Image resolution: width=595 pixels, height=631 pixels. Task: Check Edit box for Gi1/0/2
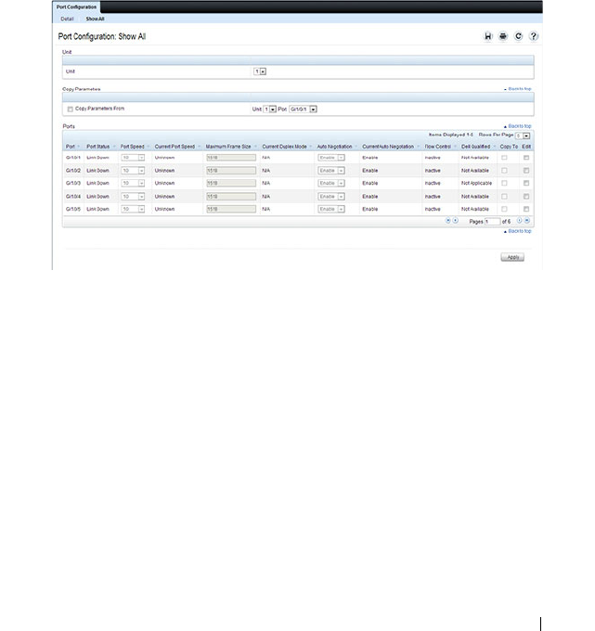point(526,171)
